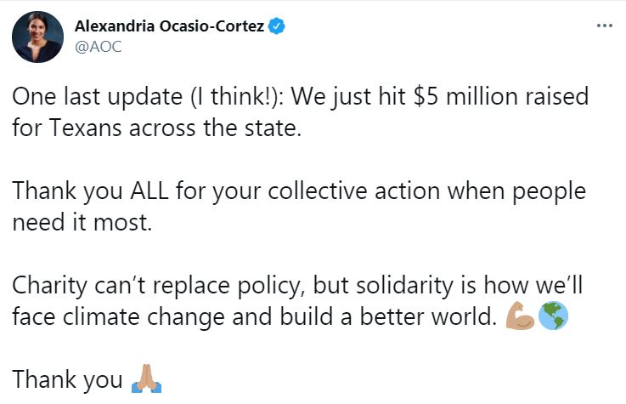Viewport: 626px width, 404px height.
Task: Click the "need it most." line
Action: tap(82, 222)
